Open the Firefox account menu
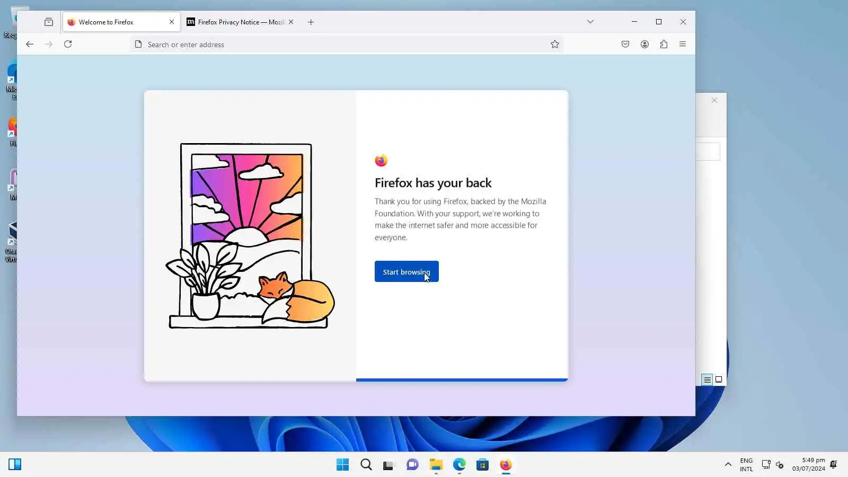Screen dimensions: 848x477 (644, 45)
